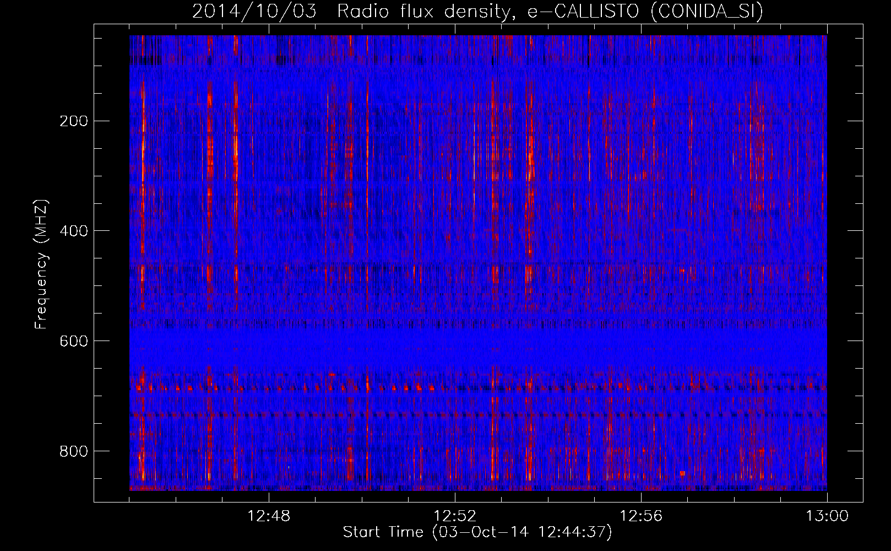Click the 12:56 time tick label

tap(641, 516)
